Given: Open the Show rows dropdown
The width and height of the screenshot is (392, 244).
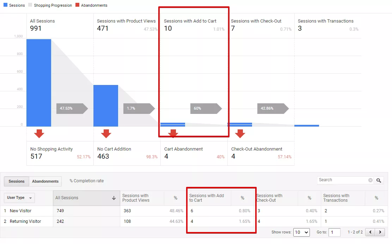Looking at the screenshot, I should [301, 232].
